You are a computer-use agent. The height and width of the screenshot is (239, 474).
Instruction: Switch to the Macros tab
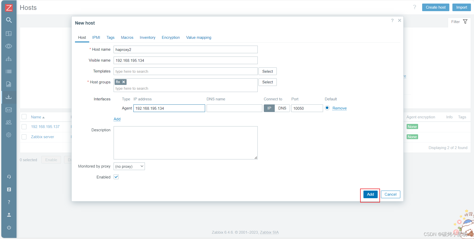tap(127, 38)
